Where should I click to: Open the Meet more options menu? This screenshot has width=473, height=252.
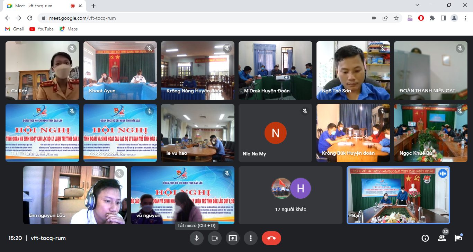[250, 238]
